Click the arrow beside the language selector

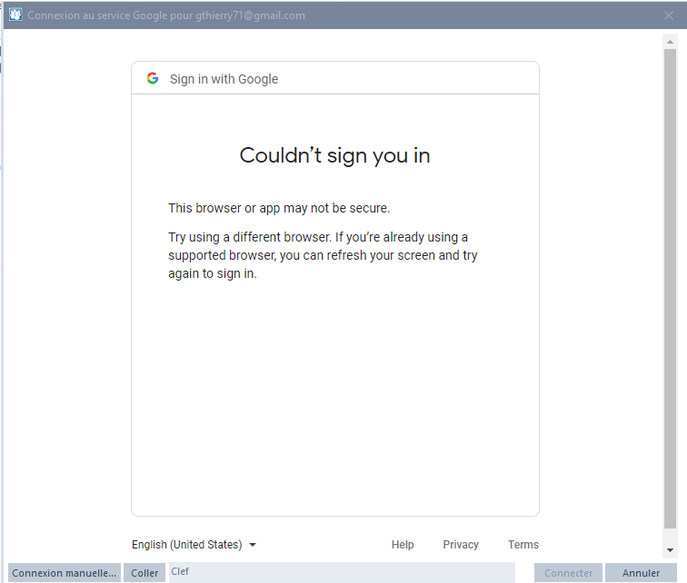(253, 545)
